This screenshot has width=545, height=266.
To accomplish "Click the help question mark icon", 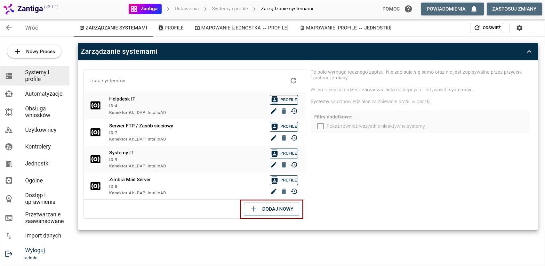I will point(408,9).
